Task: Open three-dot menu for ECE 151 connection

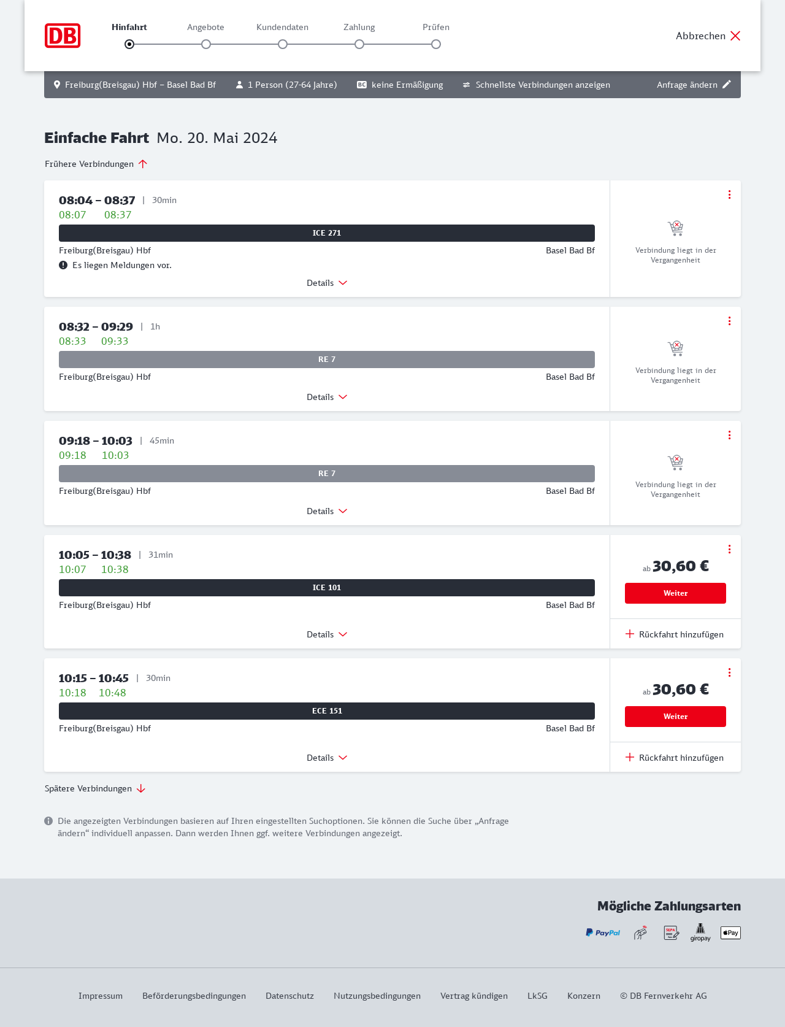Action: pyautogui.click(x=729, y=672)
